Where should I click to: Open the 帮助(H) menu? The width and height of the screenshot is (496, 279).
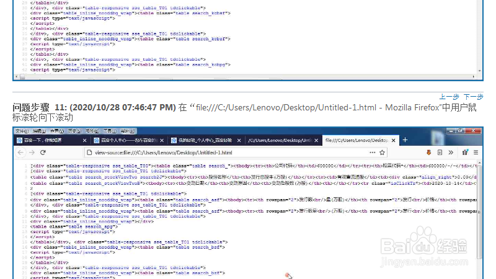(x=128, y=131)
